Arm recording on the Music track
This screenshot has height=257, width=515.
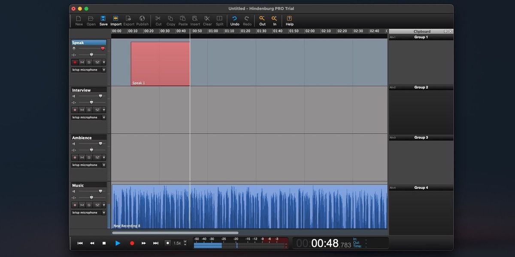75,205
